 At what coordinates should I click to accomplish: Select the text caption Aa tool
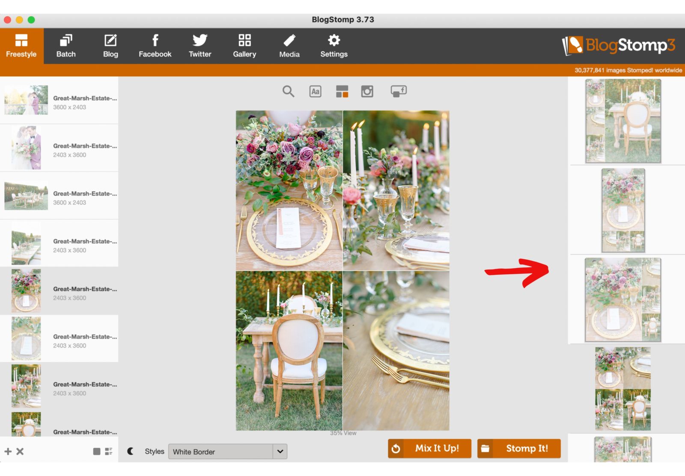[x=316, y=91]
